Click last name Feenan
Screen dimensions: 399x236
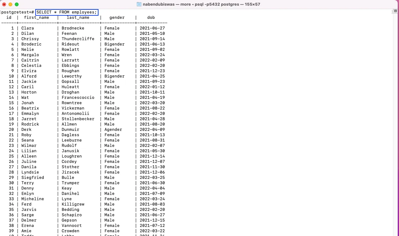(69, 34)
